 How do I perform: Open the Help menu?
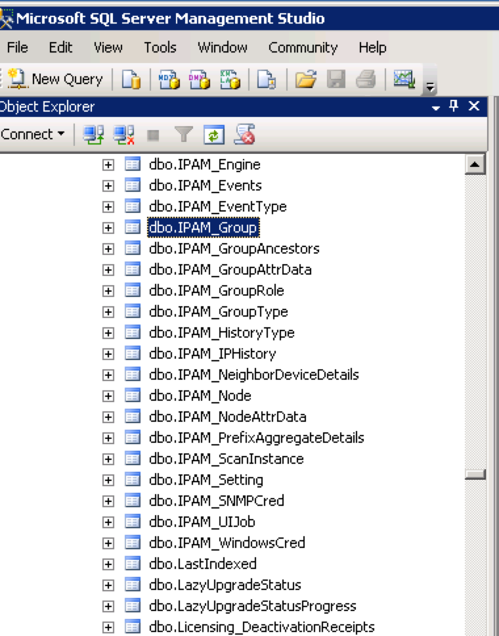(x=372, y=47)
